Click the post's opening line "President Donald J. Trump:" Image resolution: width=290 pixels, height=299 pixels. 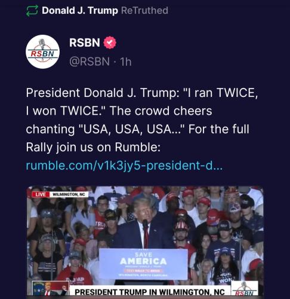click(x=103, y=93)
